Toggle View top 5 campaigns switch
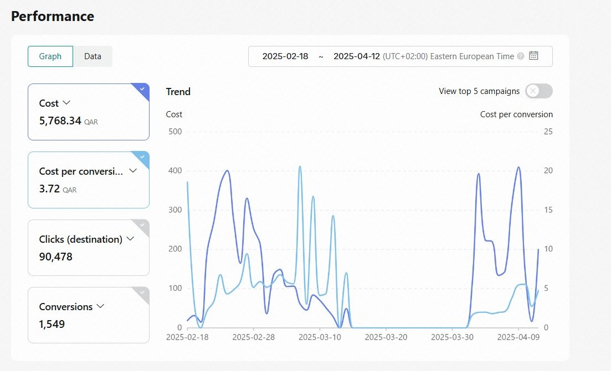Viewport: 611px width, 371px height. (539, 91)
